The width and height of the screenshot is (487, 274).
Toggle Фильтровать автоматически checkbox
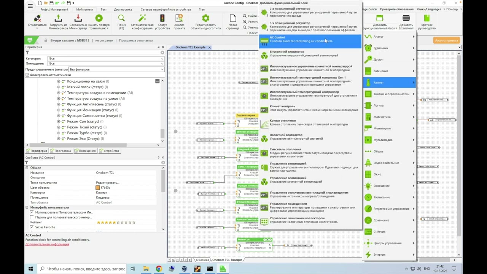pyautogui.click(x=27, y=75)
